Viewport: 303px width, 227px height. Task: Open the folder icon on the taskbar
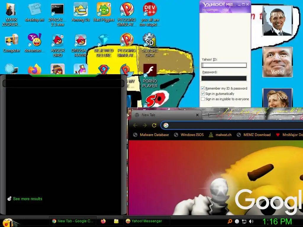[116, 221]
